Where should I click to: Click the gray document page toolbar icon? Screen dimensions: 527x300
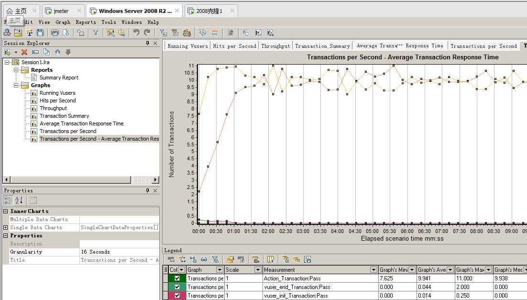click(x=231, y=33)
